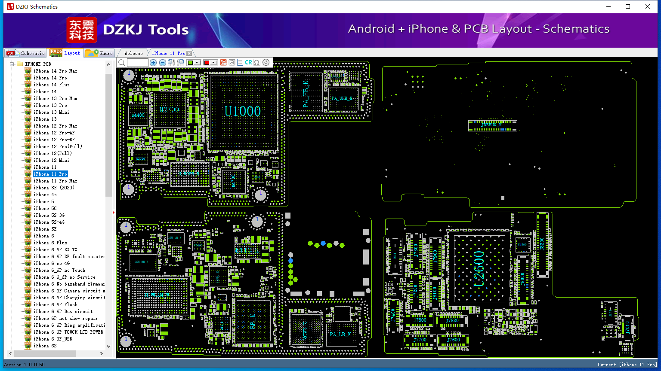The image size is (661, 371).
Task: Switch to the Welcome document tab
Action: pos(133,53)
